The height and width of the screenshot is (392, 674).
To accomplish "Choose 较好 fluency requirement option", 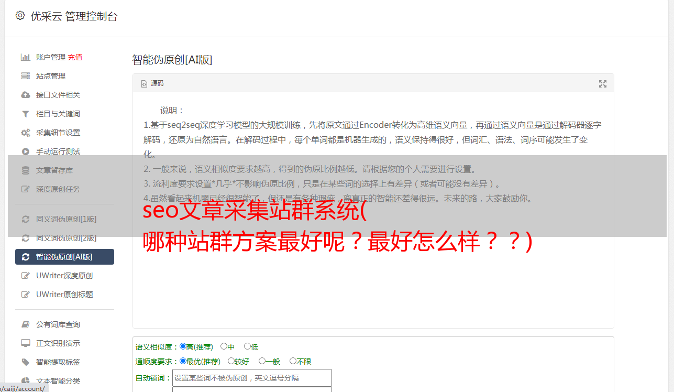I will pyautogui.click(x=231, y=361).
